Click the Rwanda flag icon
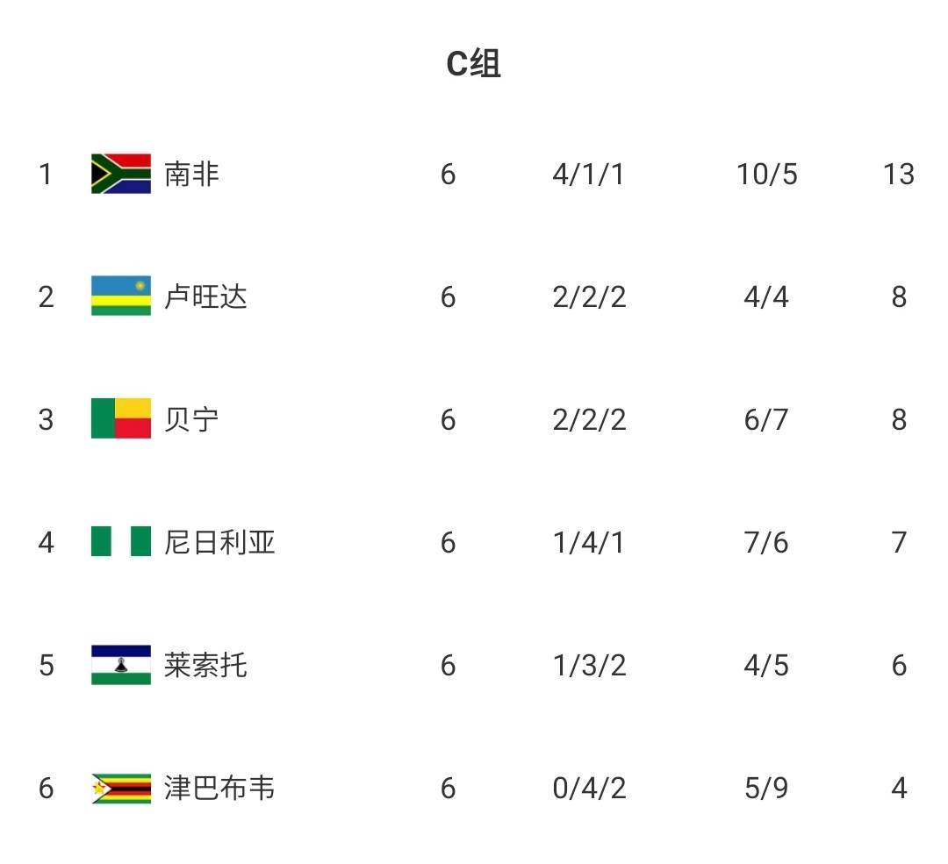The height and width of the screenshot is (864, 948). [x=121, y=296]
